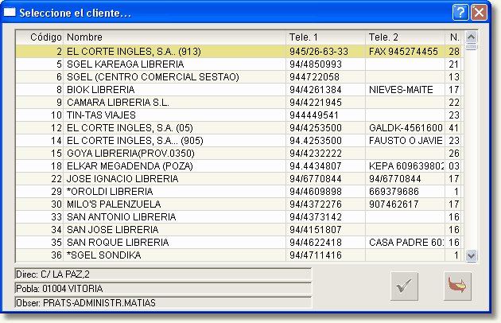Image resolution: width=501 pixels, height=323 pixels.
Task: Click GALDK-4561600 cell
Action: click(406, 128)
